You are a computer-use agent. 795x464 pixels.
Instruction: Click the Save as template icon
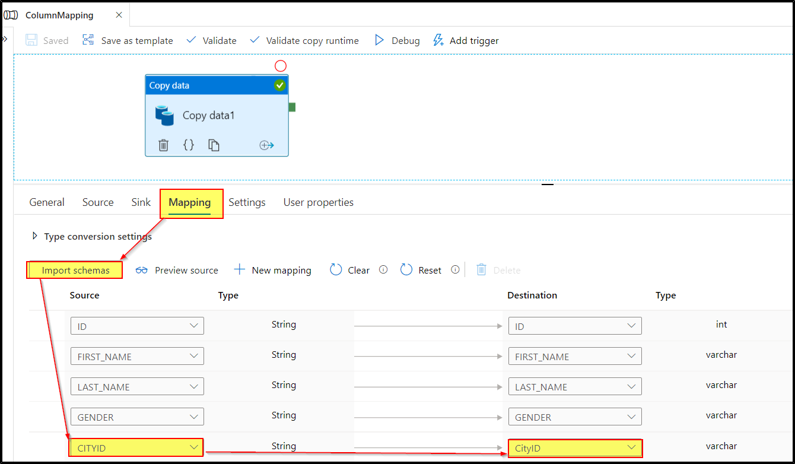point(88,40)
